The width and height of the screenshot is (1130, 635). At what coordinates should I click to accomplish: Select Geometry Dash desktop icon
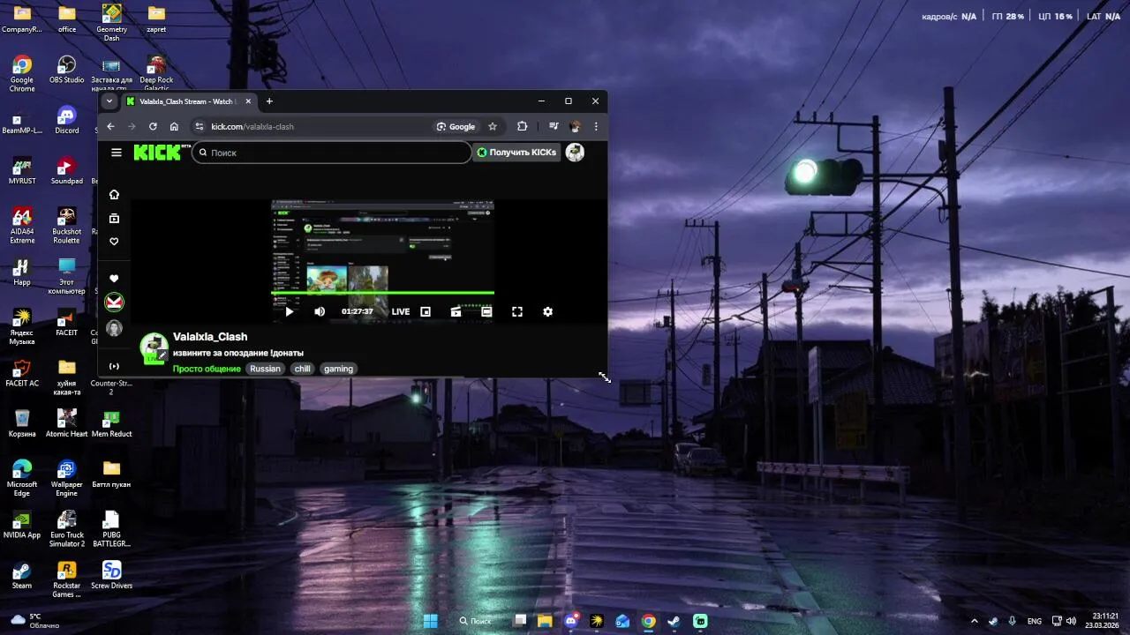pyautogui.click(x=111, y=22)
